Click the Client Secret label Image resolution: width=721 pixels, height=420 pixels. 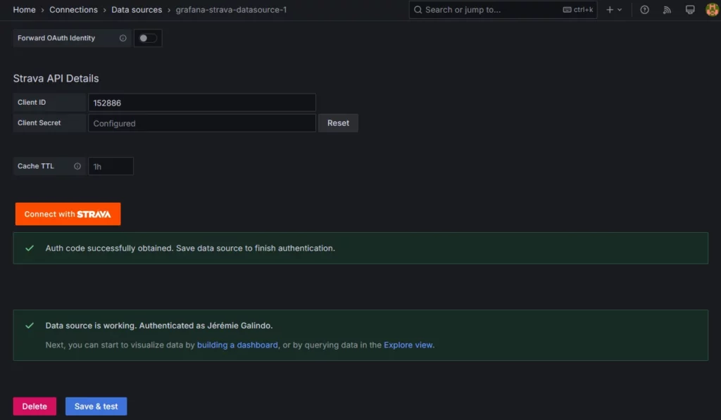39,123
